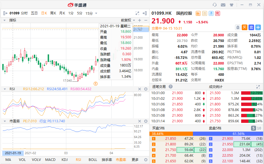Viewport: 264px width, 164px height.
Task: Click the fullscreen chart expand icon
Action: [x=137, y=13]
